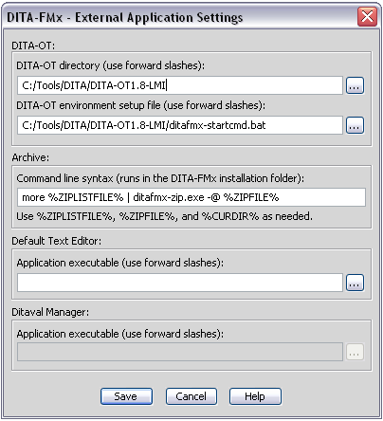383x421 pixels.
Task: Click the 'DITA-OT directory' field label
Action: 111,65
